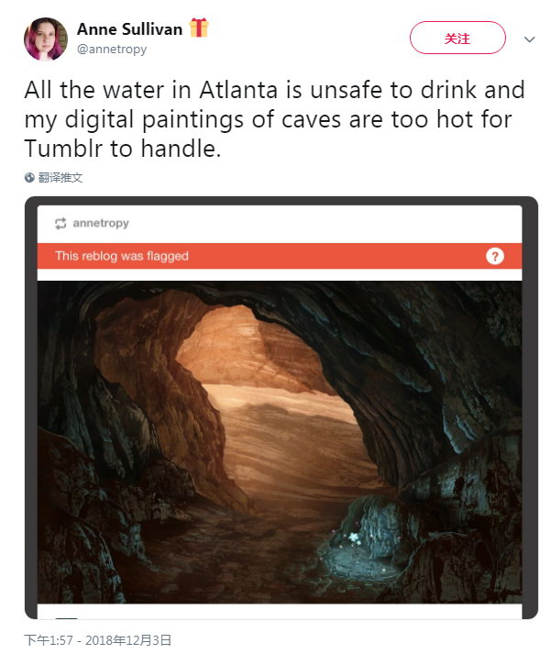
Task: Click the tweet timestamp 2018年12月3日
Action: coord(128,640)
